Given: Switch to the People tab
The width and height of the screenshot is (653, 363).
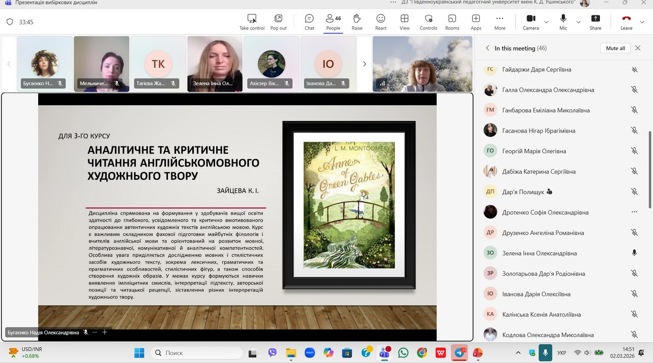Looking at the screenshot, I should (x=333, y=21).
